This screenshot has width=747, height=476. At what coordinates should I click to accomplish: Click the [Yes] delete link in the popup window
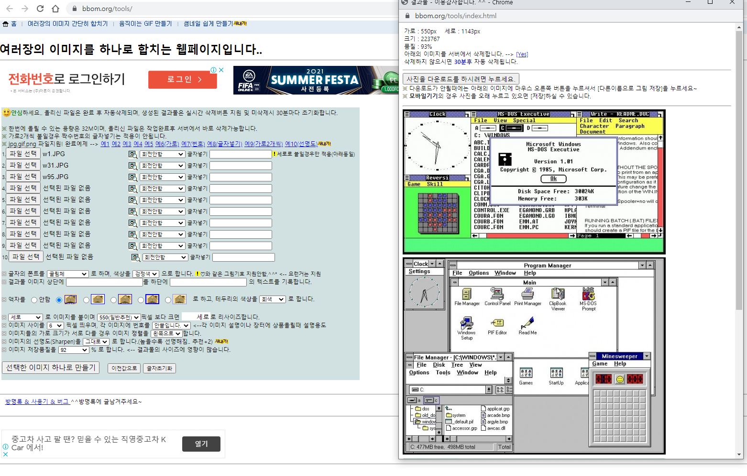pos(522,54)
